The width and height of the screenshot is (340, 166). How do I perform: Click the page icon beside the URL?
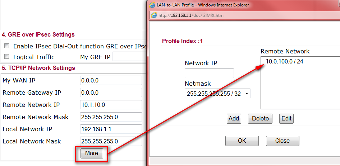[x=154, y=15]
